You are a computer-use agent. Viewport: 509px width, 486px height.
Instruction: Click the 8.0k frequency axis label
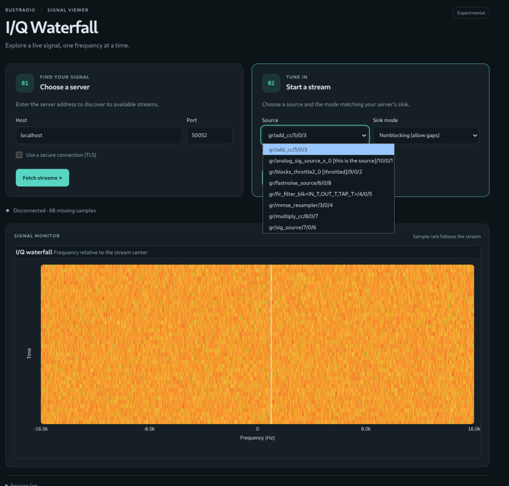366,429
